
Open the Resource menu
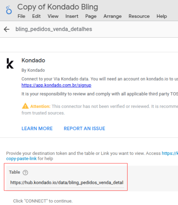click(139, 16)
